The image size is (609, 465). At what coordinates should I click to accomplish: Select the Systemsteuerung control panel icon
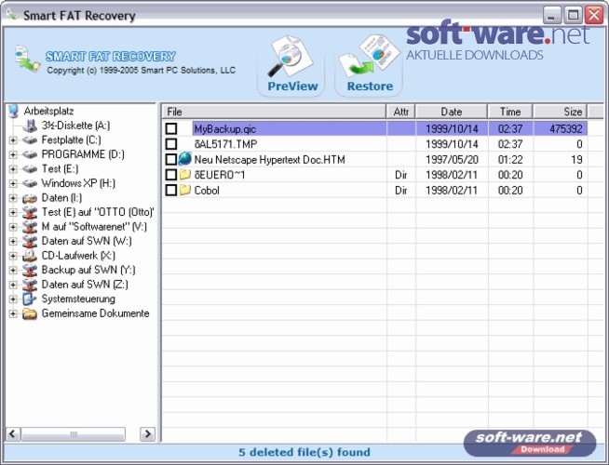(30, 299)
